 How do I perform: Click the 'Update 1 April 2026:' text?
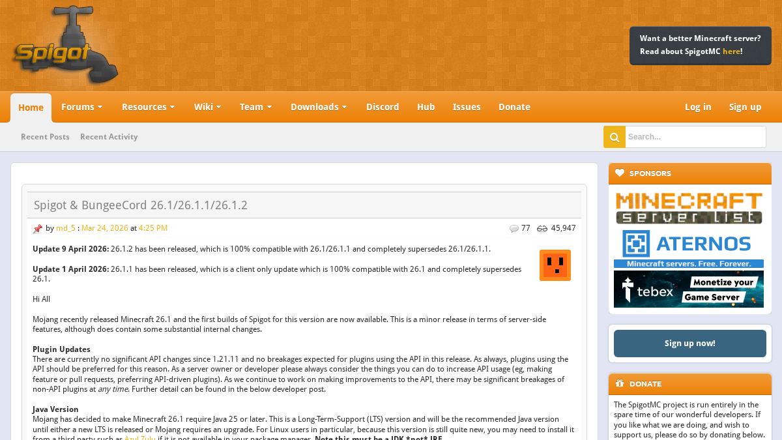(x=71, y=269)
